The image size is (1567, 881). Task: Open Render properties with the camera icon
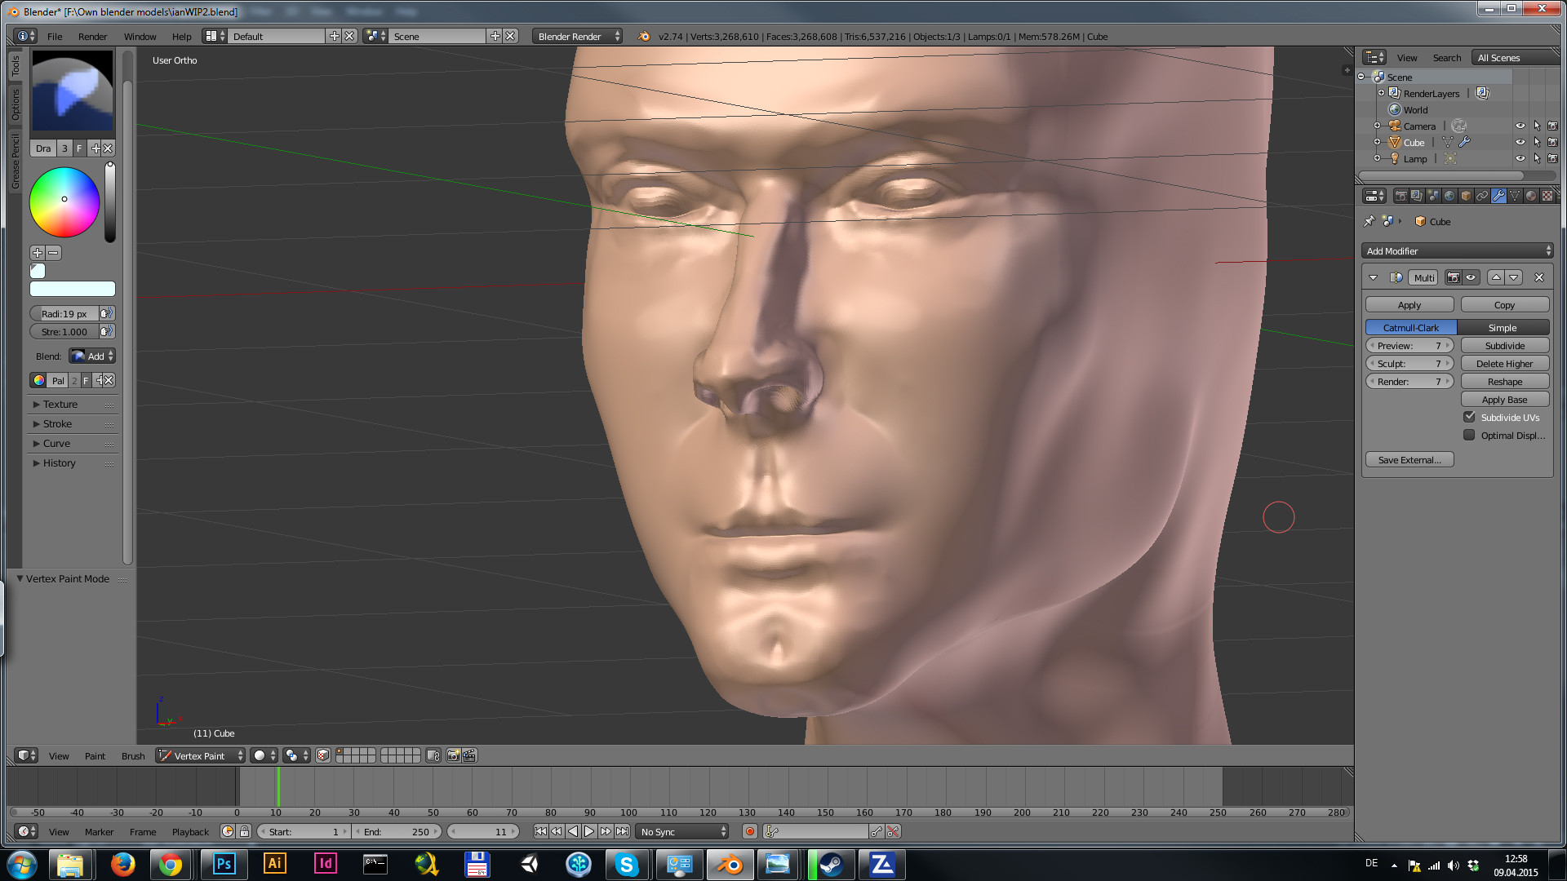coord(1401,196)
